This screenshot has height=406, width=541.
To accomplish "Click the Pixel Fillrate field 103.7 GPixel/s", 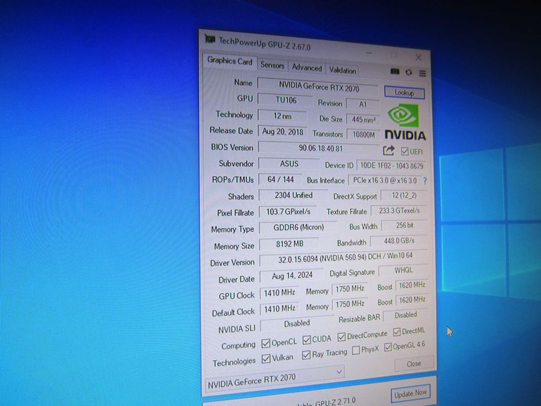I will click(288, 212).
